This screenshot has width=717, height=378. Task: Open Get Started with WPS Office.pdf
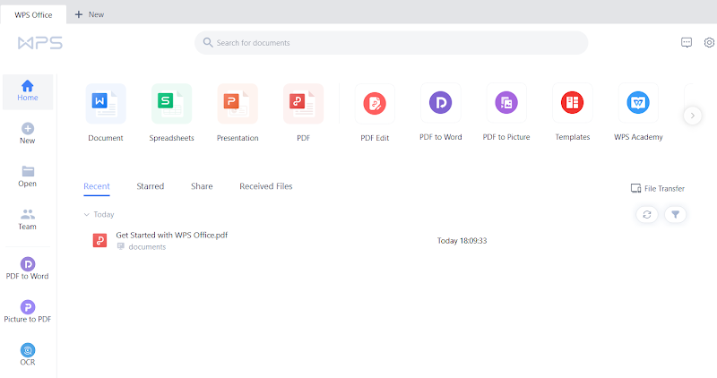[171, 235]
